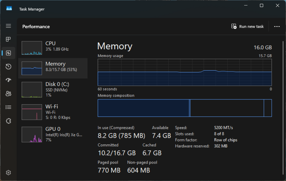Open the Details page icon
The width and height of the screenshot is (286, 181).
[8, 107]
